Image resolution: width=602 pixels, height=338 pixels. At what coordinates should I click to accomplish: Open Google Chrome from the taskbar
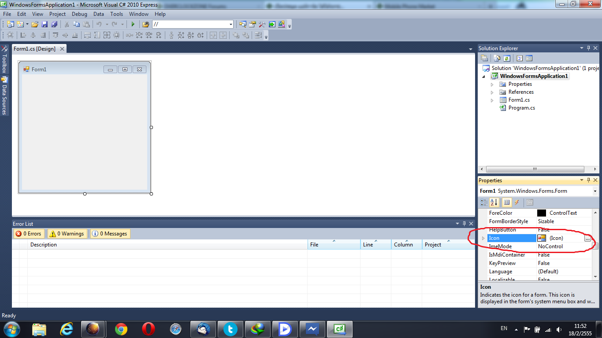(x=121, y=329)
